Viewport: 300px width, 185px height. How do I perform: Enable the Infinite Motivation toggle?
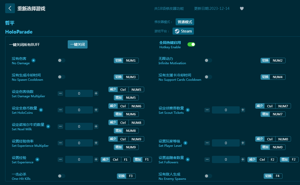pos(208,60)
